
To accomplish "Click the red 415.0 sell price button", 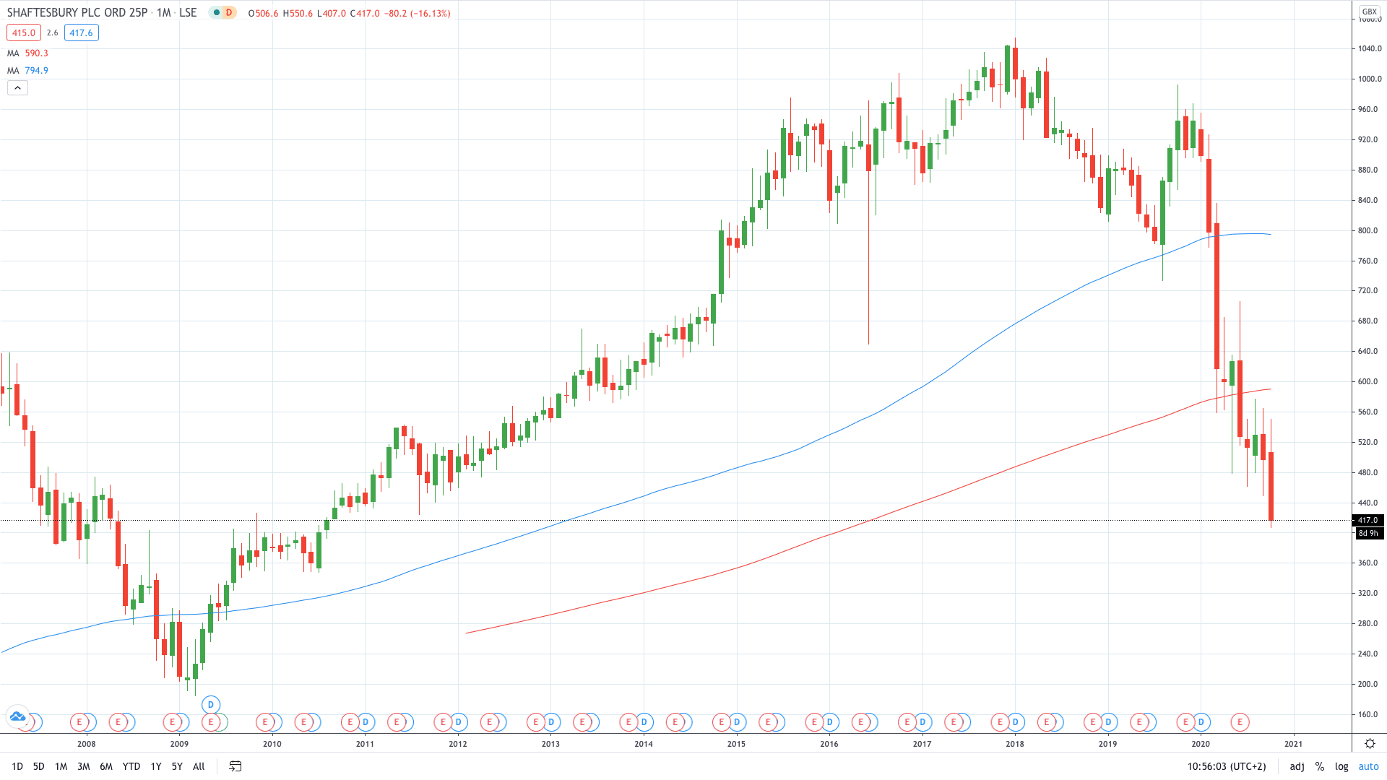I will pos(24,32).
